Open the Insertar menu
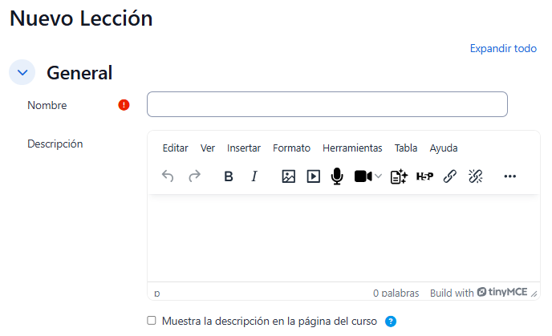Image resolution: width=552 pixels, height=336 pixels. 244,148
